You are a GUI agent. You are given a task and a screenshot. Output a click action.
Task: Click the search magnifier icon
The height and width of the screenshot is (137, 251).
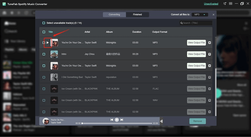pyautogui.click(x=182, y=23)
